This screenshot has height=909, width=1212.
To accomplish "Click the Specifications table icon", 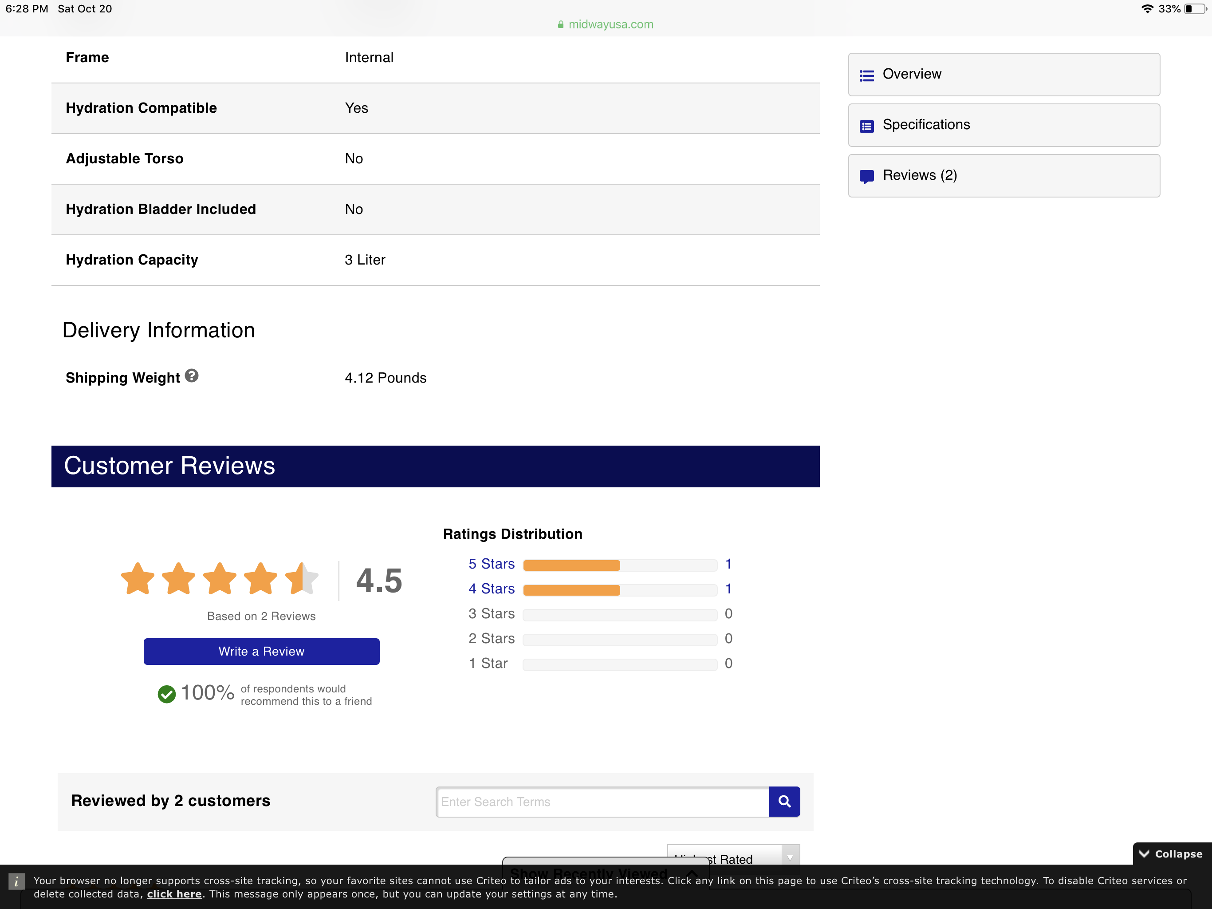I will (x=867, y=126).
